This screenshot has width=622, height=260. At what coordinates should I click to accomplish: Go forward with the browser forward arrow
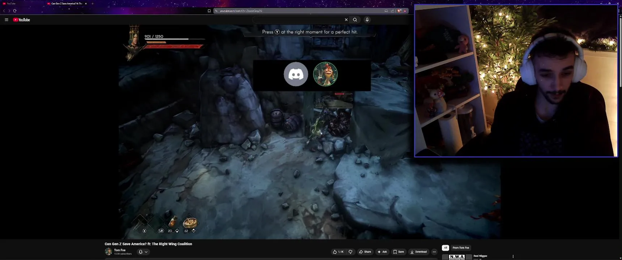(x=9, y=11)
